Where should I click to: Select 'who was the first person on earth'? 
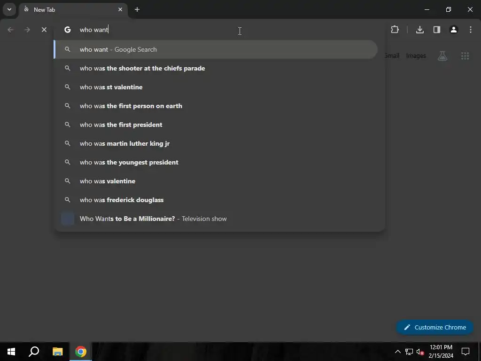coord(216,106)
